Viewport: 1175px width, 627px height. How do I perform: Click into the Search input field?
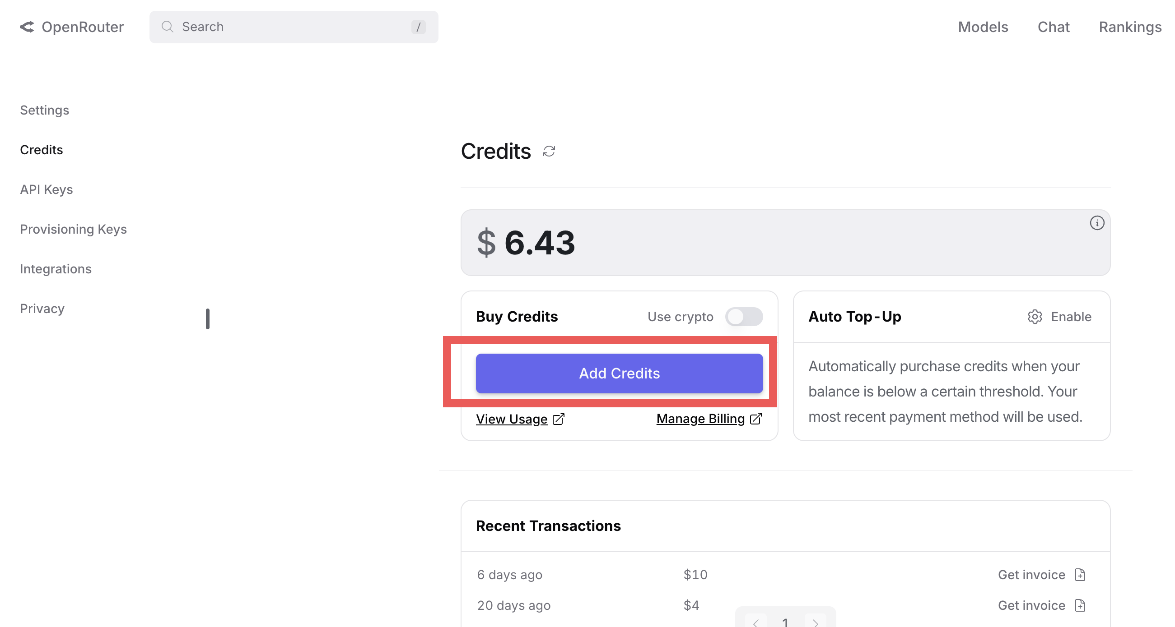pyautogui.click(x=294, y=27)
